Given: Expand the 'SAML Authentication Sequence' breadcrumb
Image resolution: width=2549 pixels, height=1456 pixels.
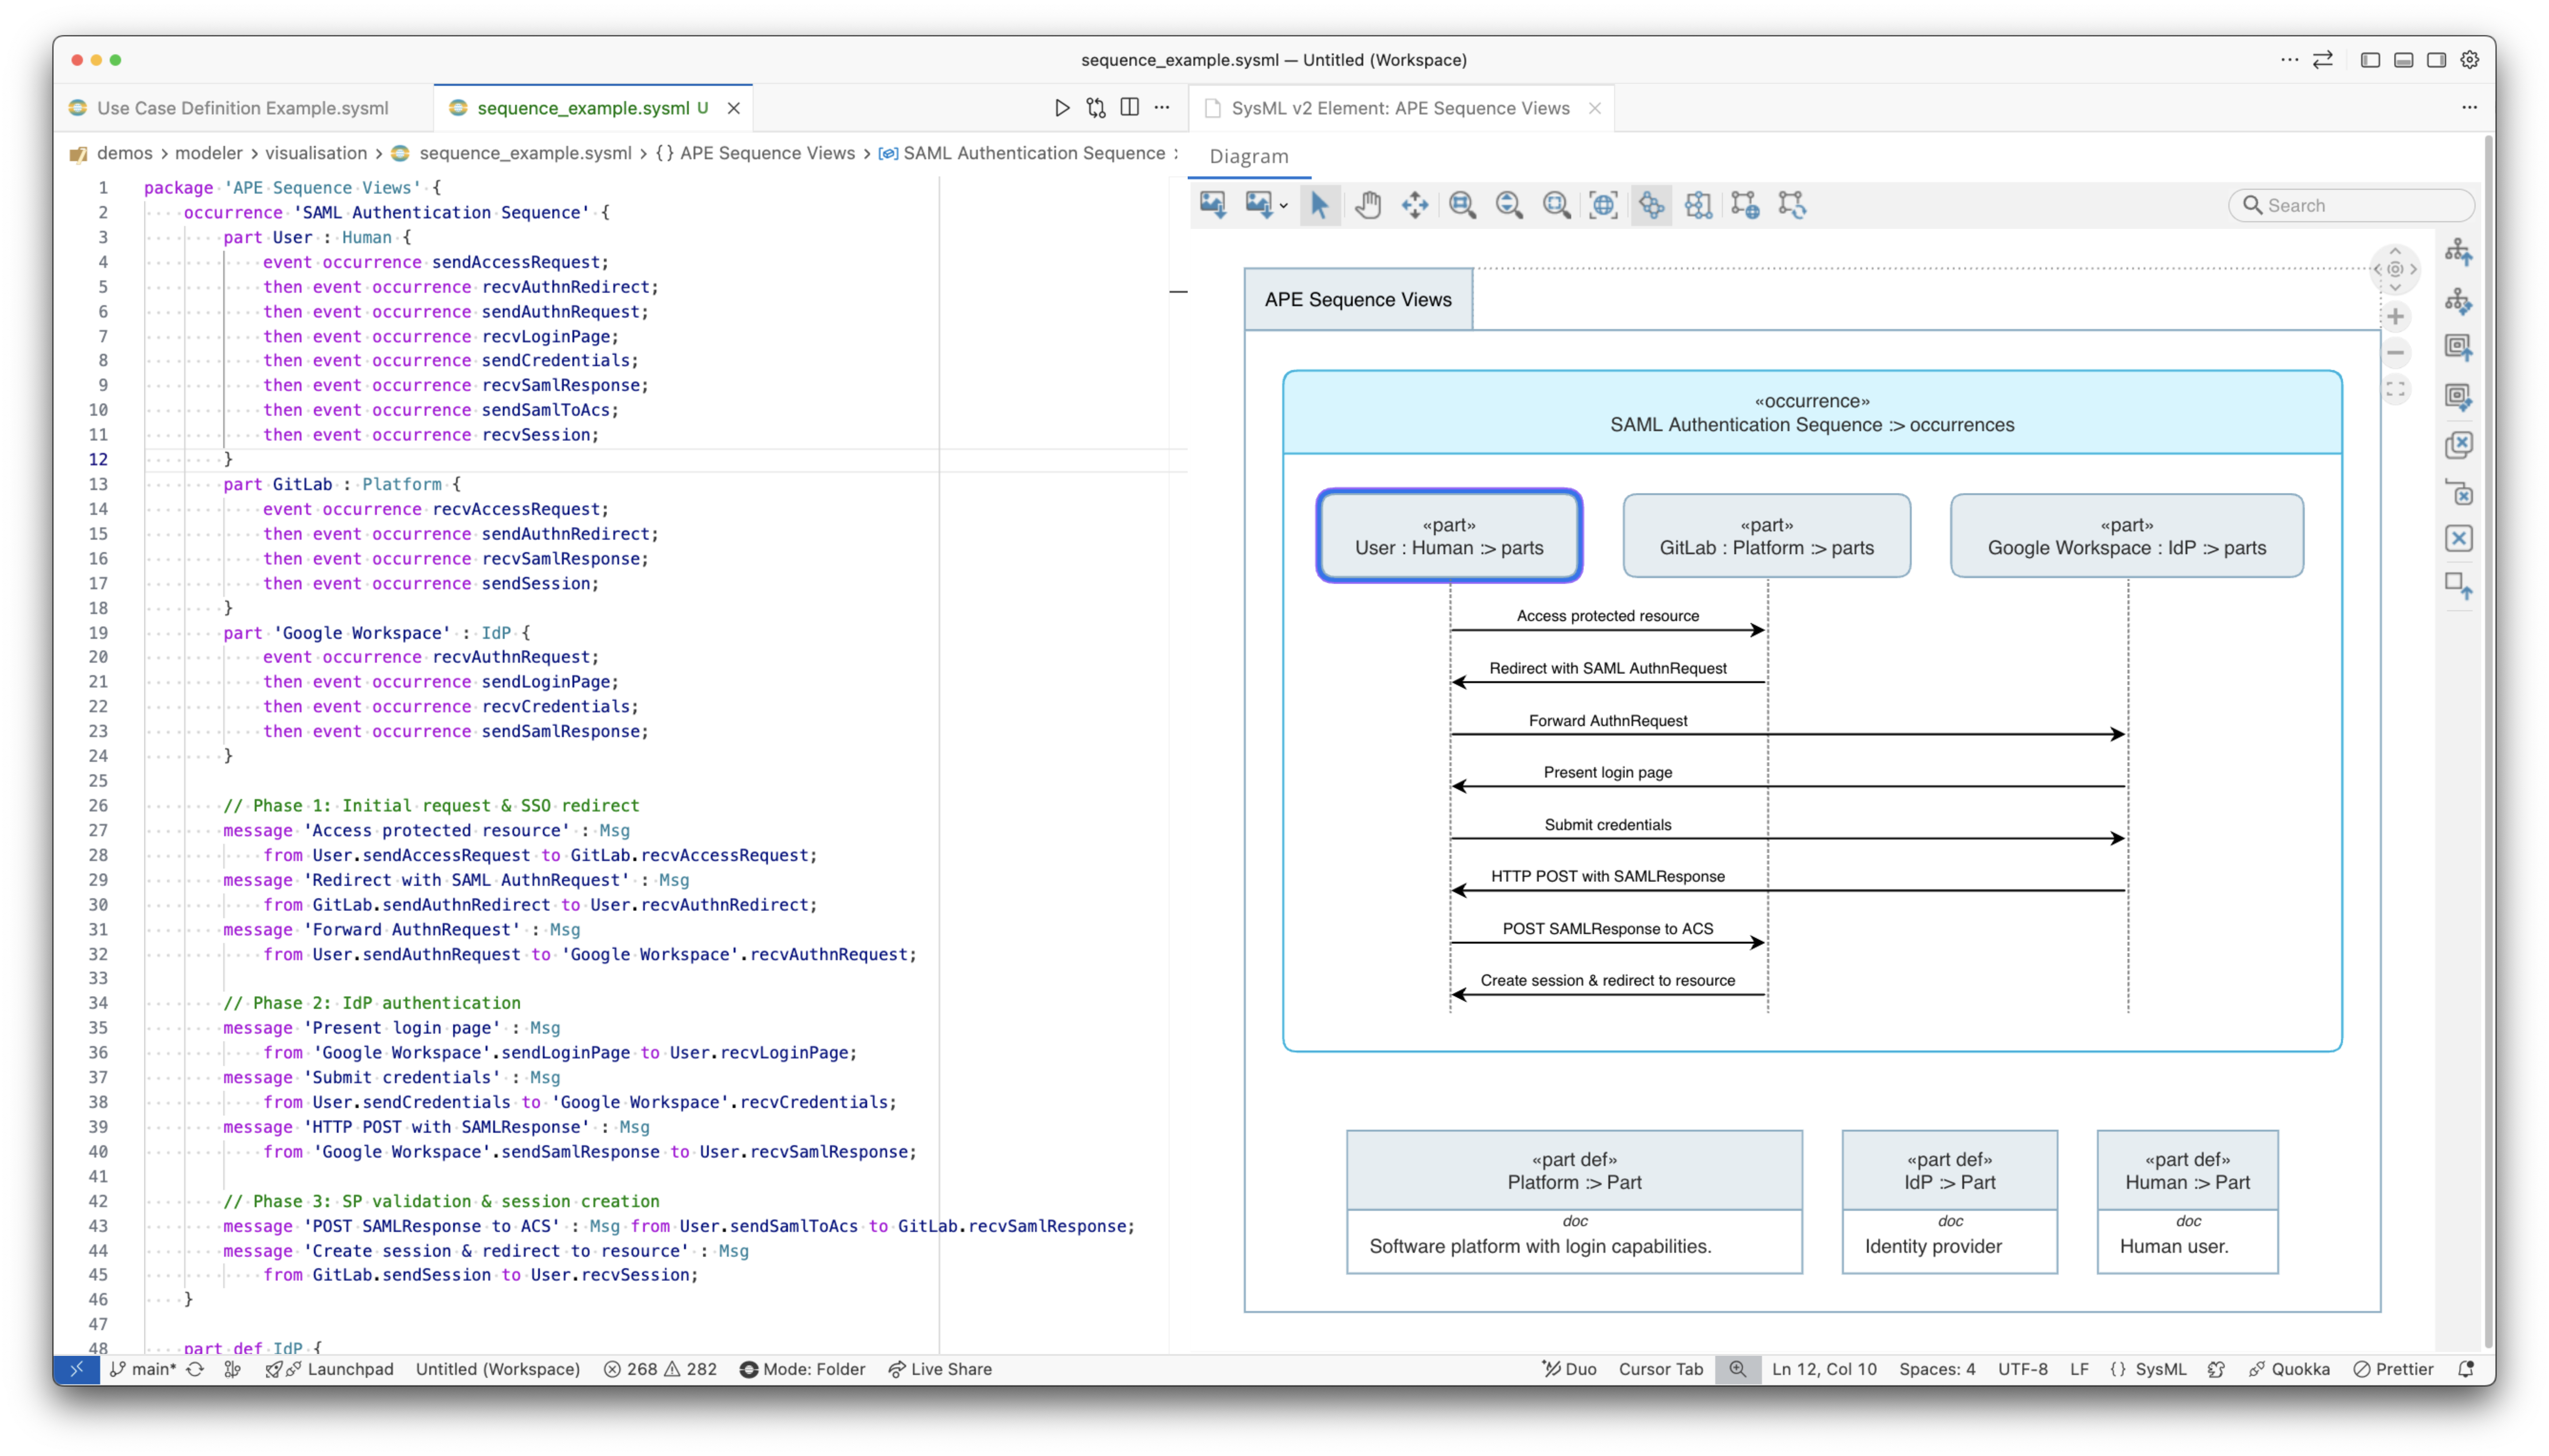Looking at the screenshot, I should point(1034,153).
